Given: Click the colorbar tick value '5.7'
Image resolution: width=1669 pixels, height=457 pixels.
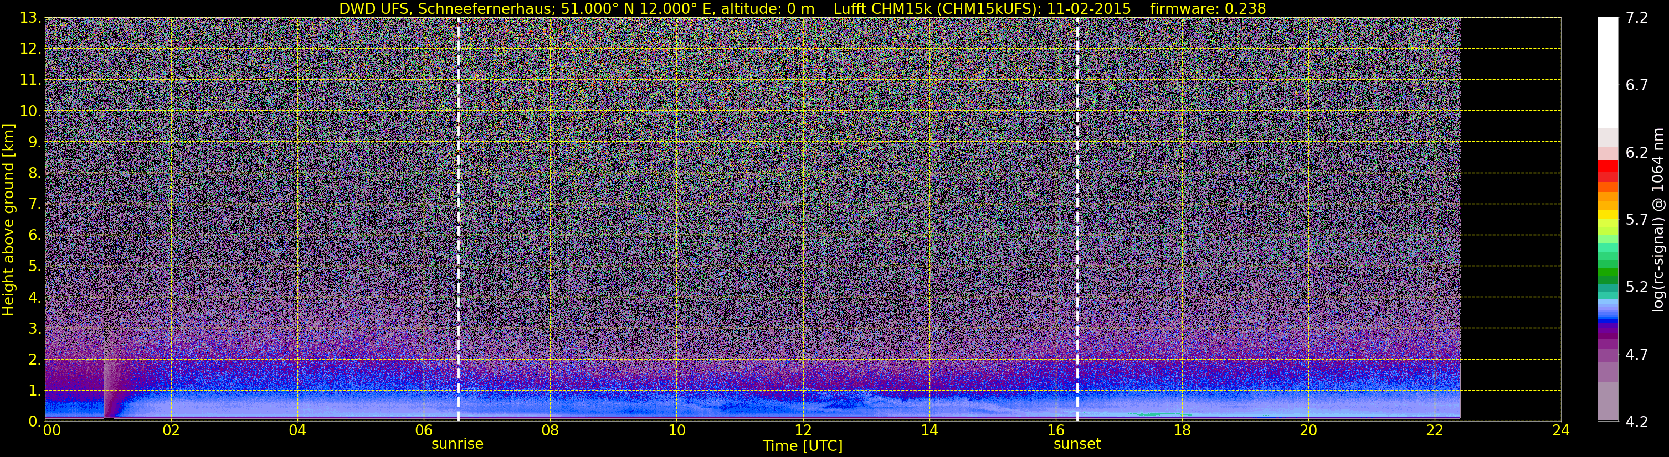Looking at the screenshot, I should 1637,220.
